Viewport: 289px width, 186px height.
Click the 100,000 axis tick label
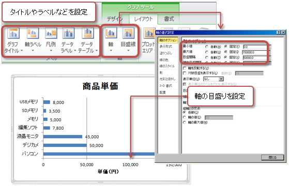[x=130, y=165]
